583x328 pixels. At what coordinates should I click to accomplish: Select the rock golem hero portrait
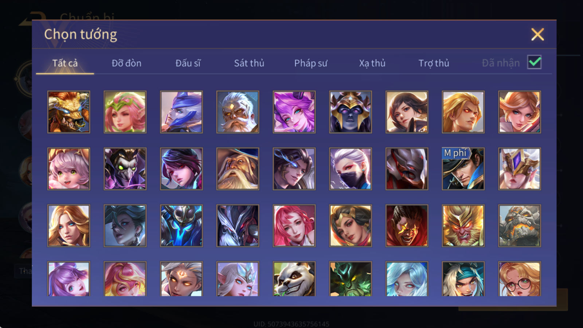coord(520,226)
